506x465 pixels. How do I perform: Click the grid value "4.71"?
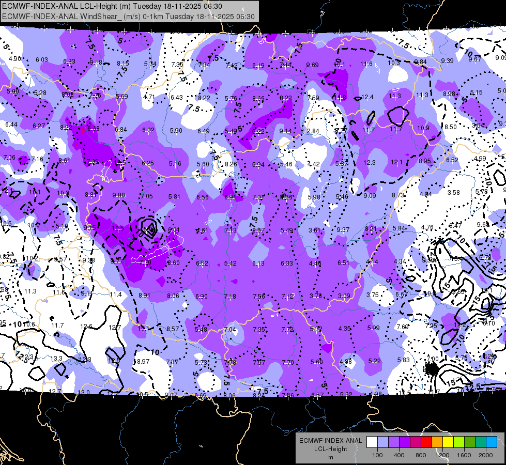[x=149, y=97]
